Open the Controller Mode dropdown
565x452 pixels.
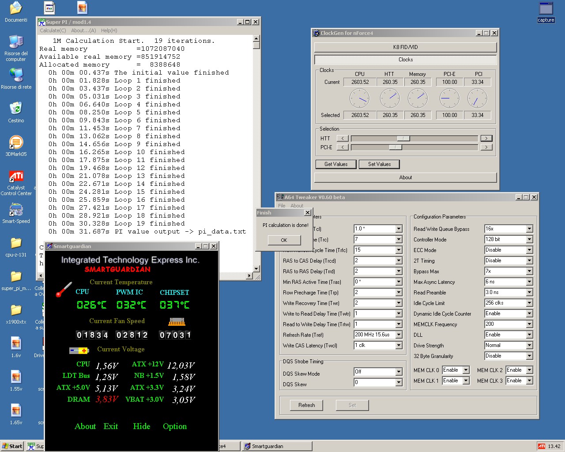(x=529, y=240)
